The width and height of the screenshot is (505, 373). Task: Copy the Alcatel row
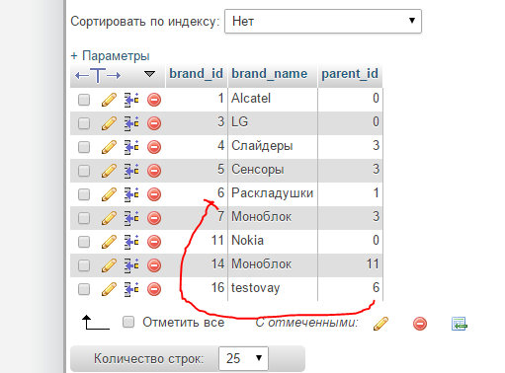pyautogui.click(x=131, y=100)
